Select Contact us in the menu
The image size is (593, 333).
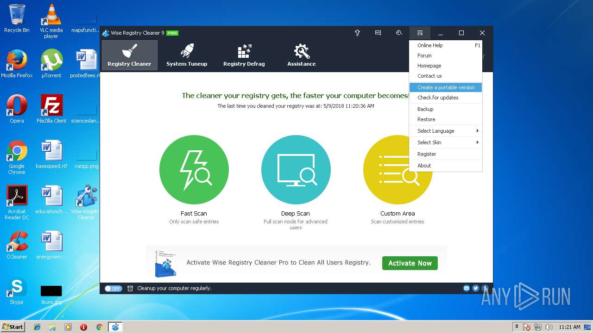click(446, 76)
